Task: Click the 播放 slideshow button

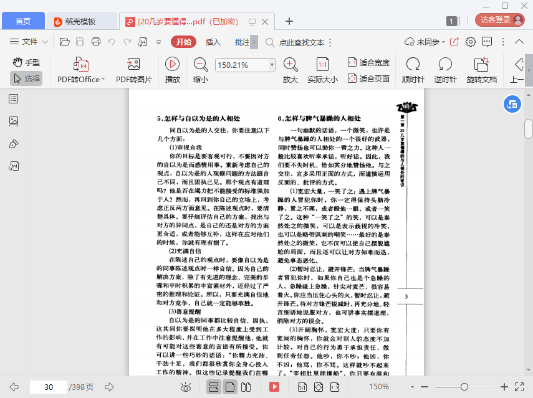Action: click(173, 64)
